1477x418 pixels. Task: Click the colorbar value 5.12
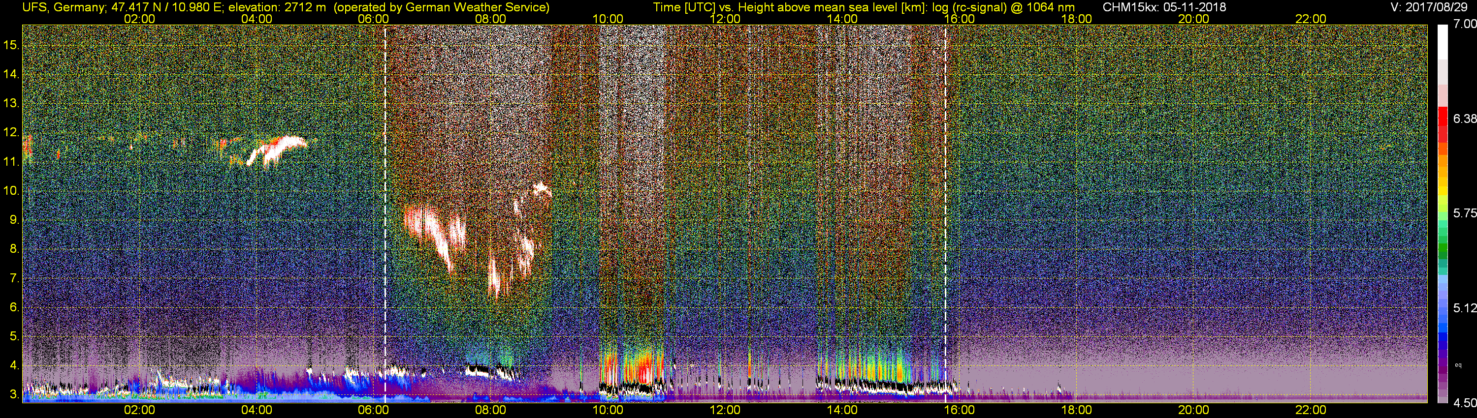pyautogui.click(x=1465, y=308)
